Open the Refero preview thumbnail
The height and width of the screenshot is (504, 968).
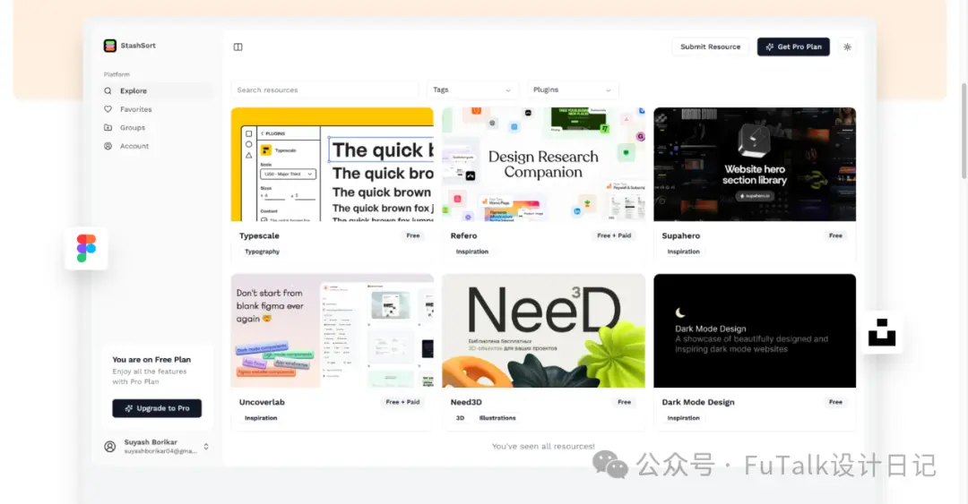pyautogui.click(x=543, y=165)
